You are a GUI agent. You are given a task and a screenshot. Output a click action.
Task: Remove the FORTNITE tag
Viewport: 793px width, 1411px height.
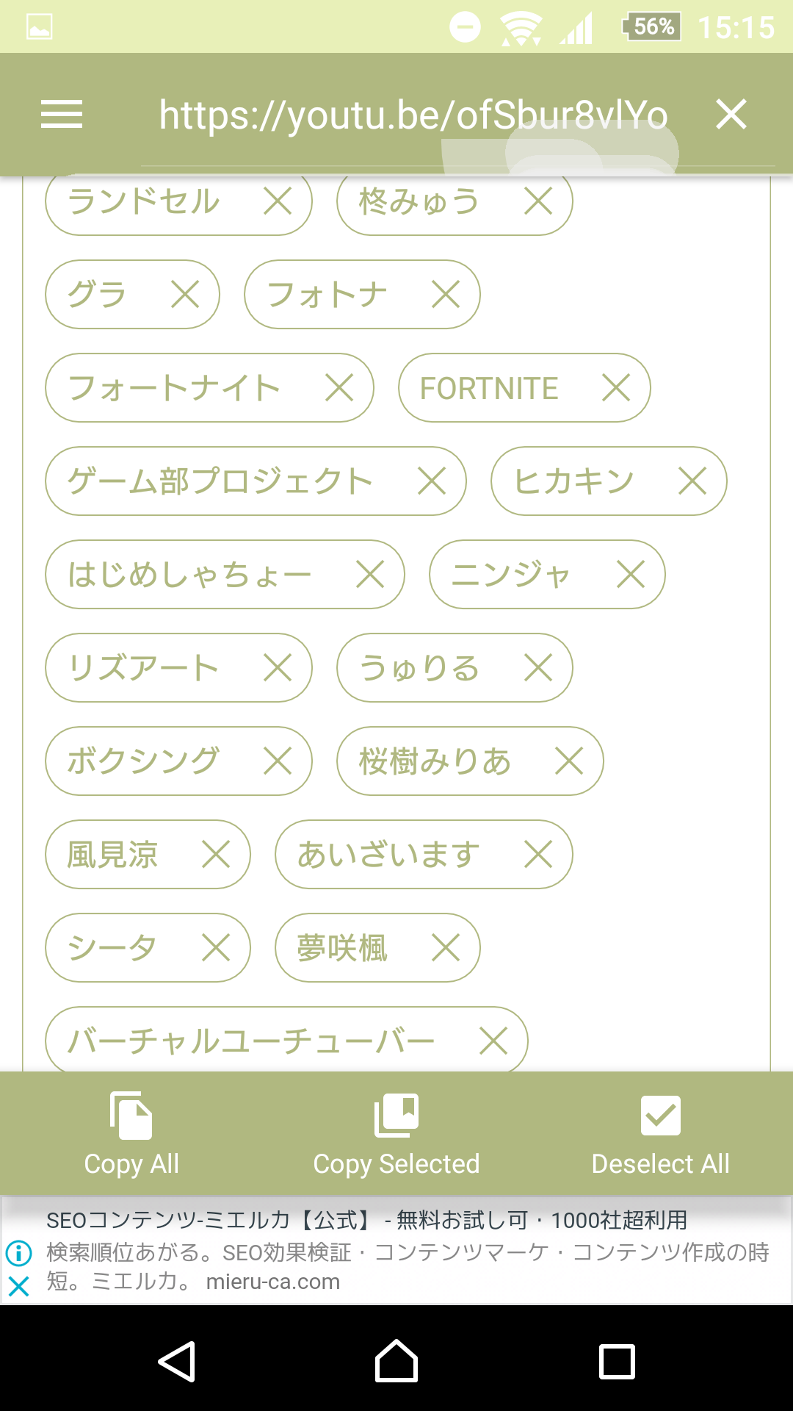[615, 388]
